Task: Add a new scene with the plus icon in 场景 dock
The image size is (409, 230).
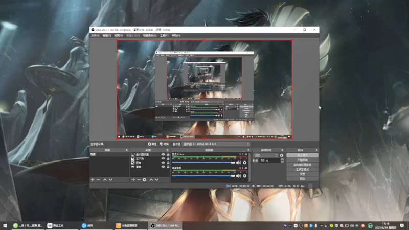Action: pyautogui.click(x=93, y=180)
